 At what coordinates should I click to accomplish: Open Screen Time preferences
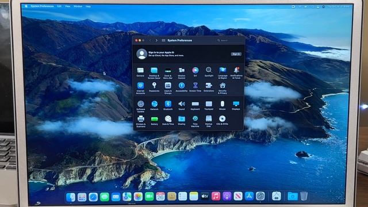tap(195, 87)
